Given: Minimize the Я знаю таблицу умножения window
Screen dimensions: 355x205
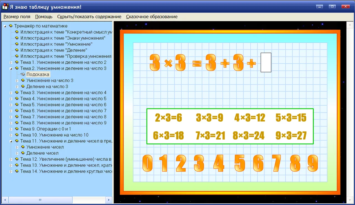Looking at the screenshot, I should 320,7.
